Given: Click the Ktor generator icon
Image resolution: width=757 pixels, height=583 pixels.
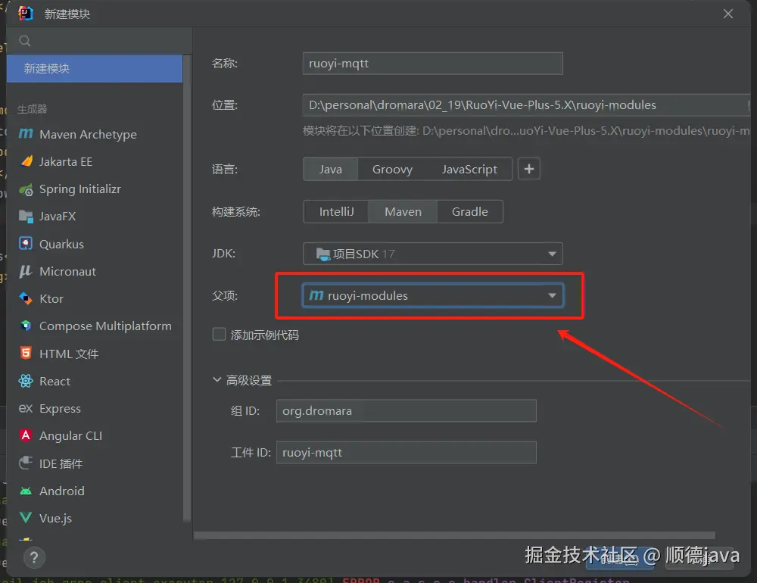Looking at the screenshot, I should (x=26, y=298).
